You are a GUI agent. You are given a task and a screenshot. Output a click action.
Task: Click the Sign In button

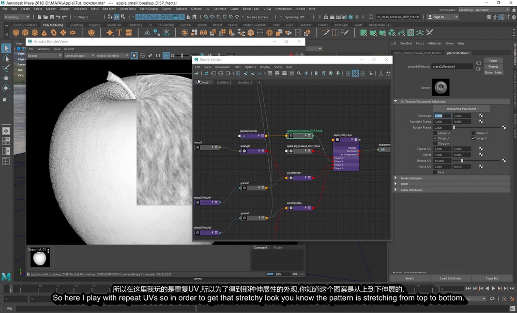click(443, 17)
